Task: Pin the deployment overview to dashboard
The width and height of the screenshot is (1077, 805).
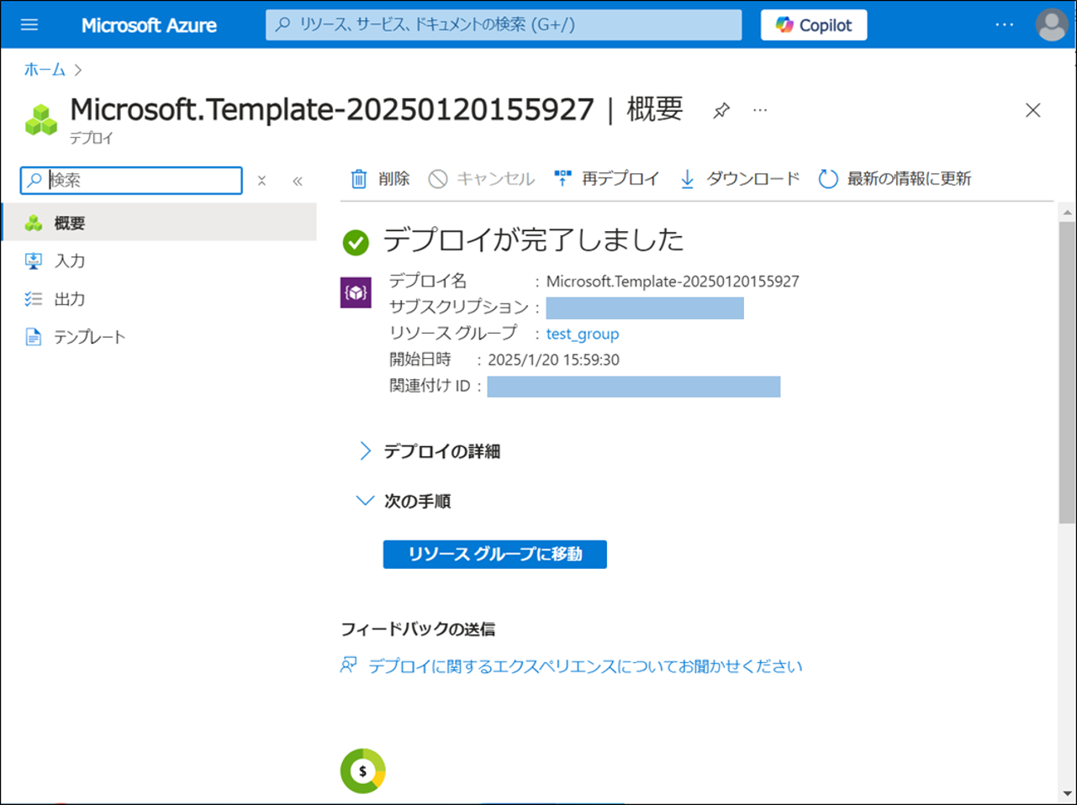Action: coord(721,111)
